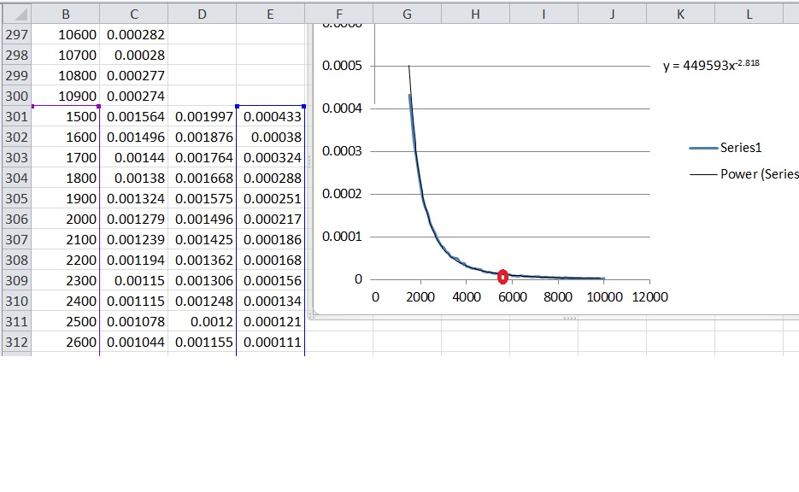Click the 12000 horizontal axis label

pos(649,297)
